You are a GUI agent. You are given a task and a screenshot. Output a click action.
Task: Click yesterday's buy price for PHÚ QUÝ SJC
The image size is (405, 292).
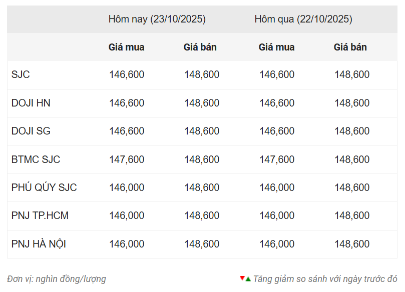tap(277, 188)
